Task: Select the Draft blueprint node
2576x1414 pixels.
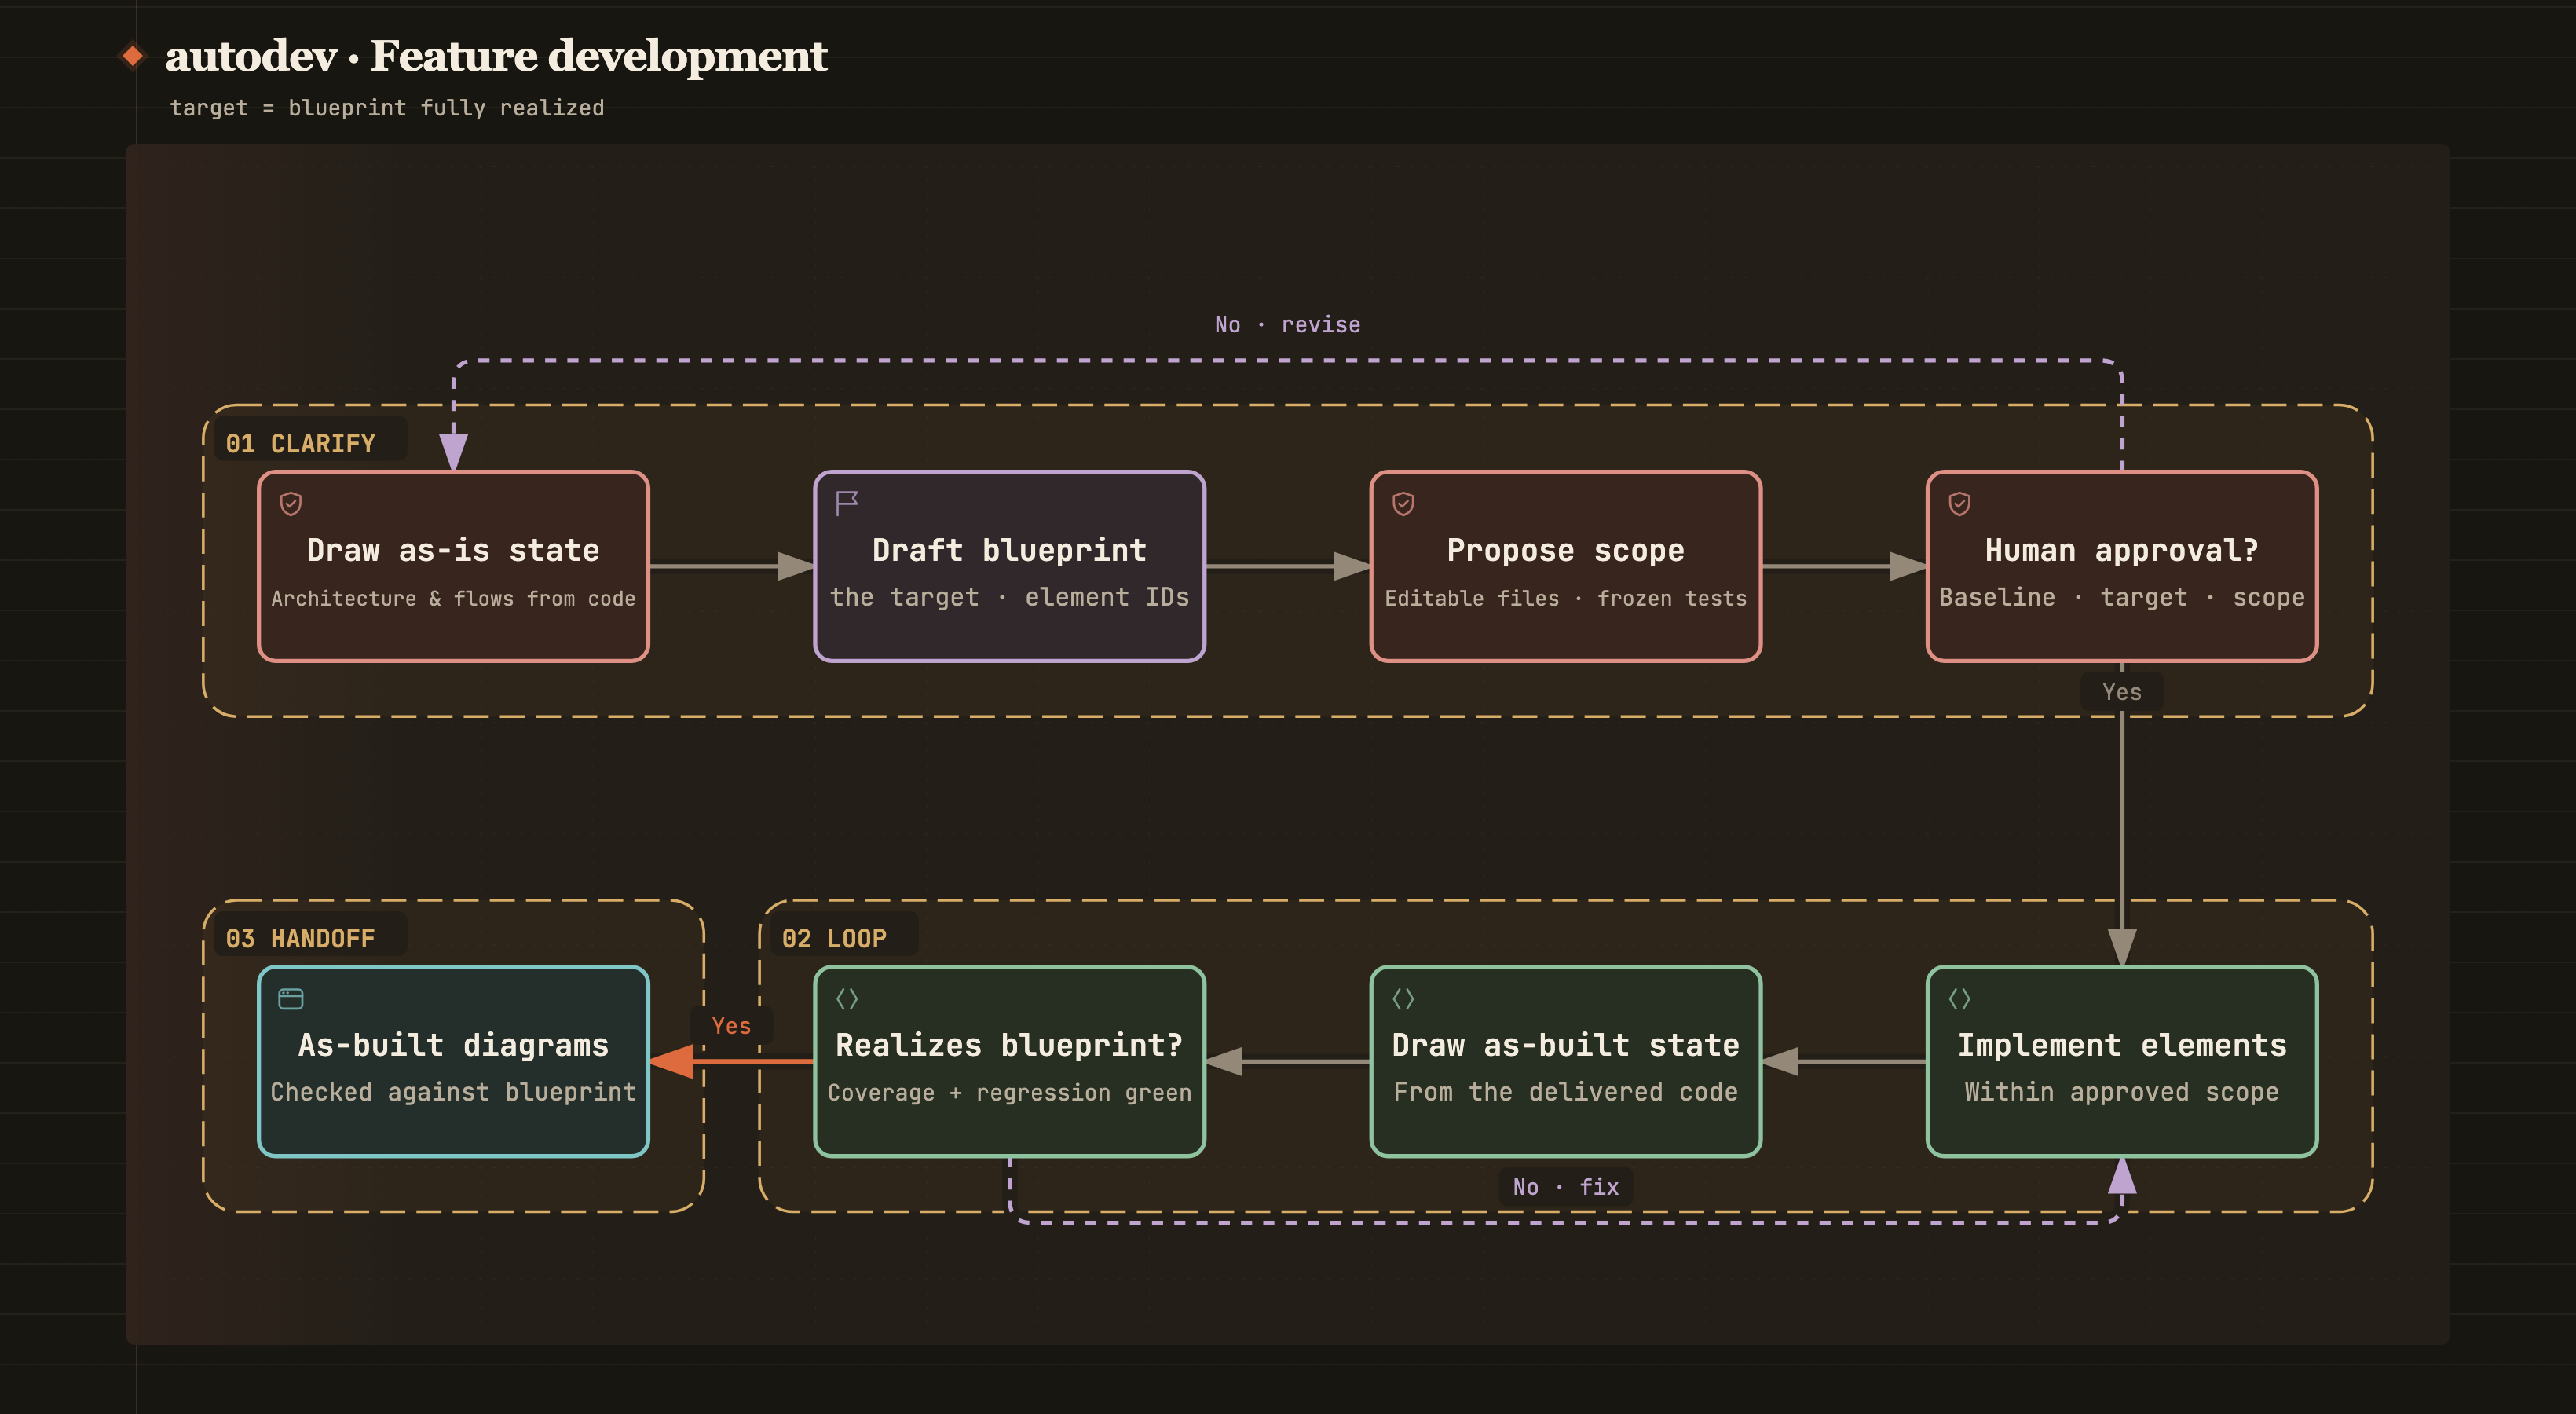Action: coord(1009,566)
